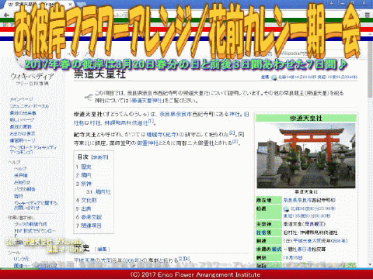Open 10月15日 link in infobox 例祭 row

coord(292,257)
